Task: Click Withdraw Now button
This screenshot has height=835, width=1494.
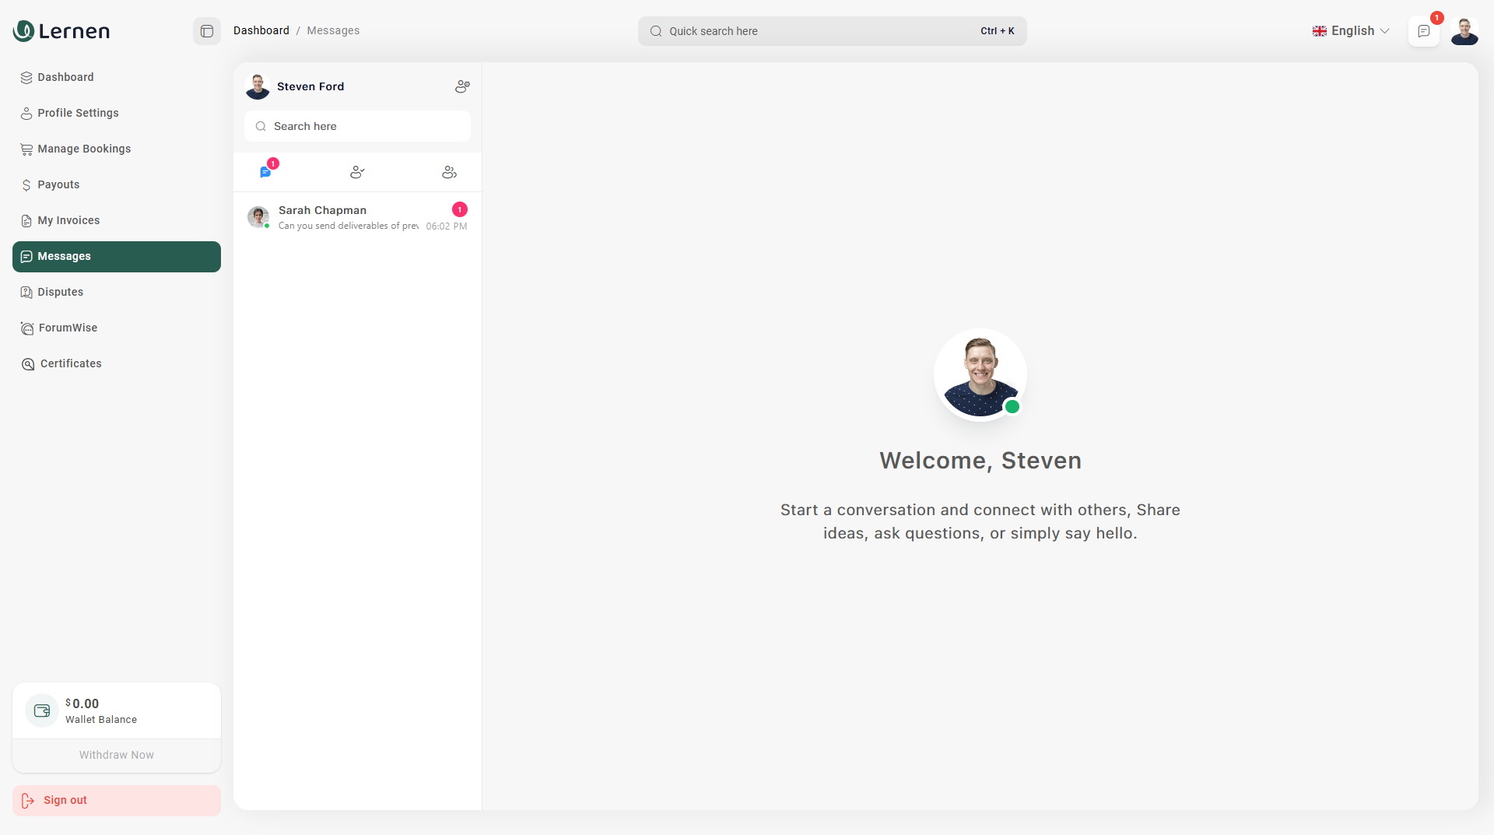Action: [x=117, y=755]
